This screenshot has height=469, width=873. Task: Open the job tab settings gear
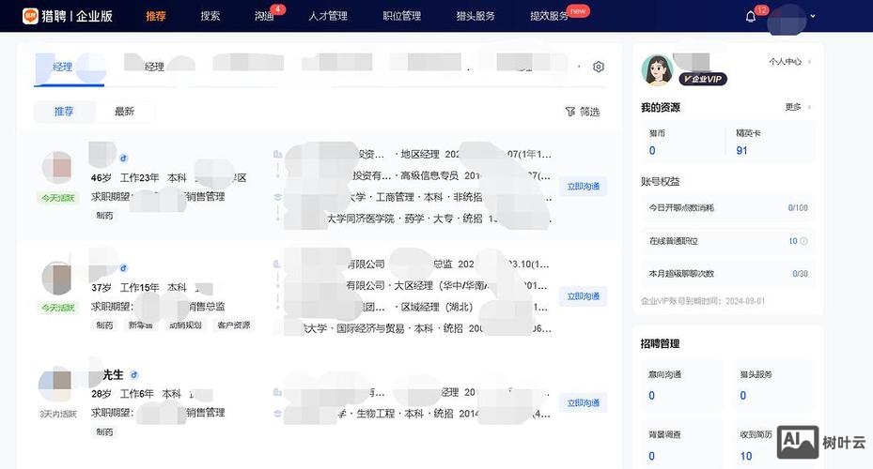(x=599, y=67)
